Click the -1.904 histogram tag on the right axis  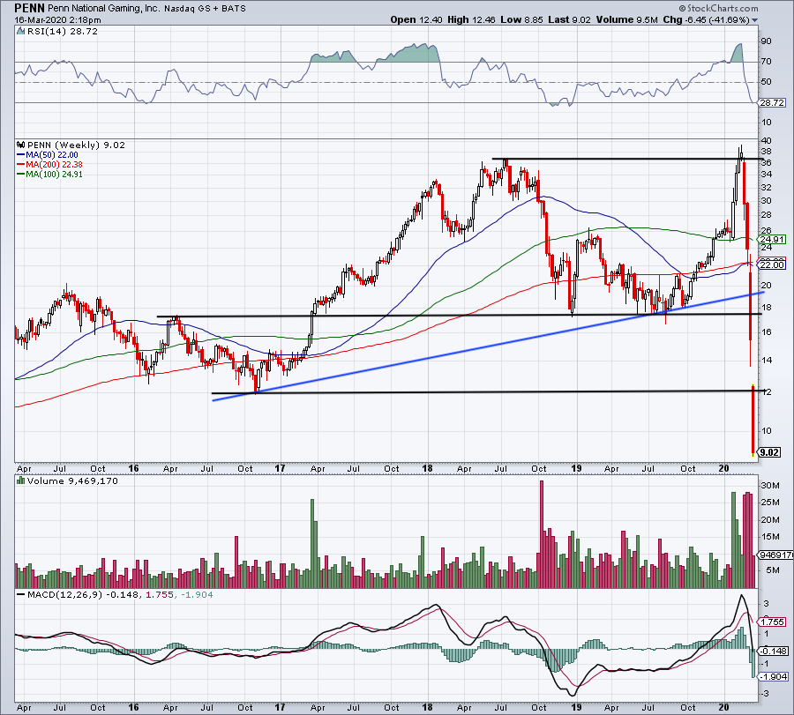(773, 676)
